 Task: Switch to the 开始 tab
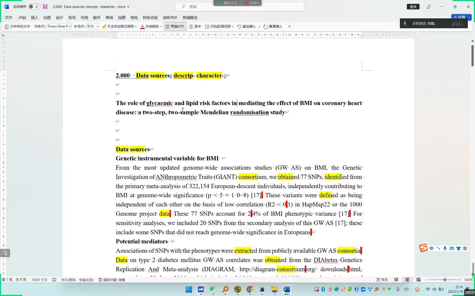22,18
